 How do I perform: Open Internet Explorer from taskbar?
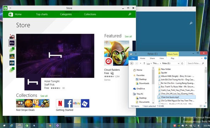pos(12,126)
